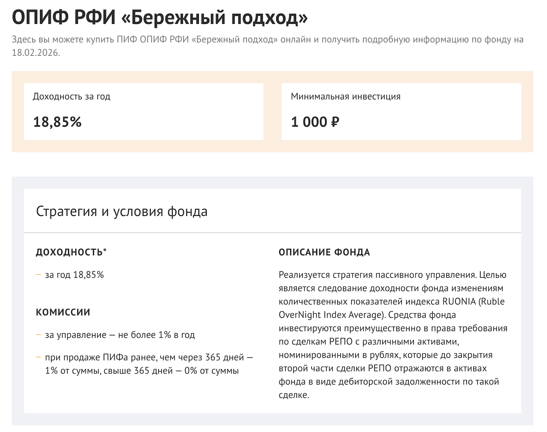Click the date 18.02.2026 in the subtitle
Screen dimensions: 547x432
(x=36, y=53)
